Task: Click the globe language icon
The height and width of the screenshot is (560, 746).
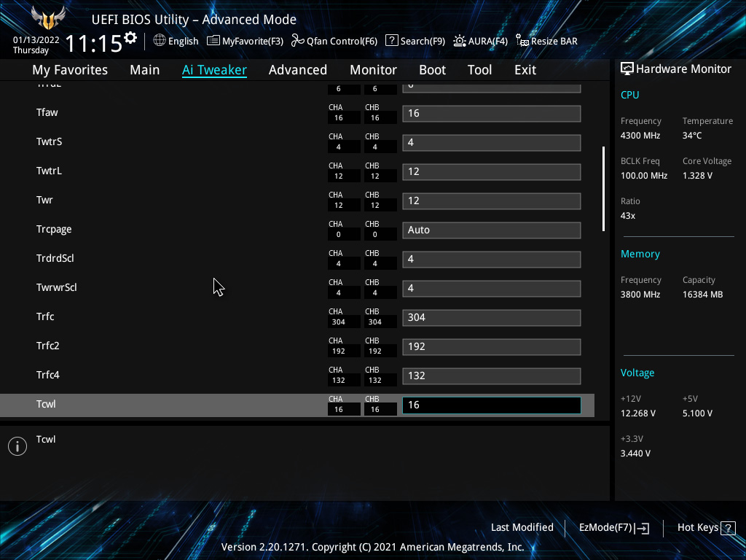Action: 160,41
